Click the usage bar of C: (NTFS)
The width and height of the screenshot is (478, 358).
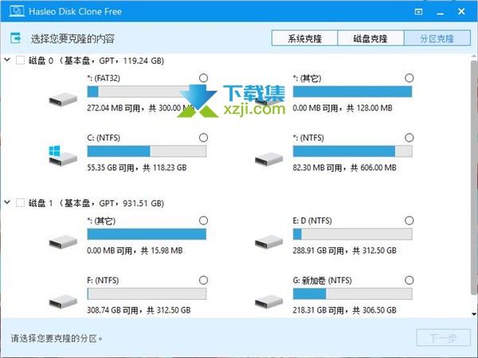[x=147, y=151]
